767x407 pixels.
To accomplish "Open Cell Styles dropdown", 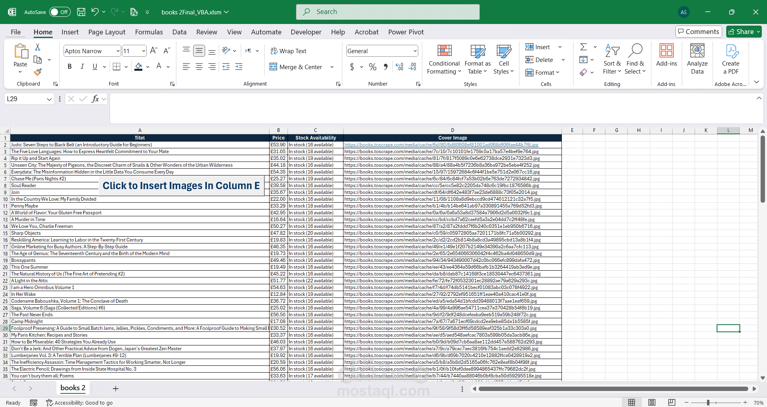I will [x=504, y=59].
